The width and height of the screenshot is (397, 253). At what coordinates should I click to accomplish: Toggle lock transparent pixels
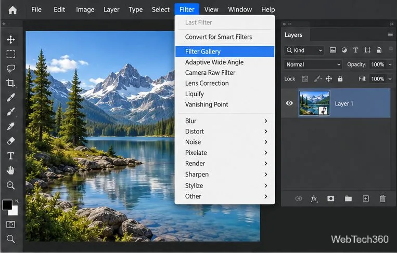pyautogui.click(x=305, y=79)
